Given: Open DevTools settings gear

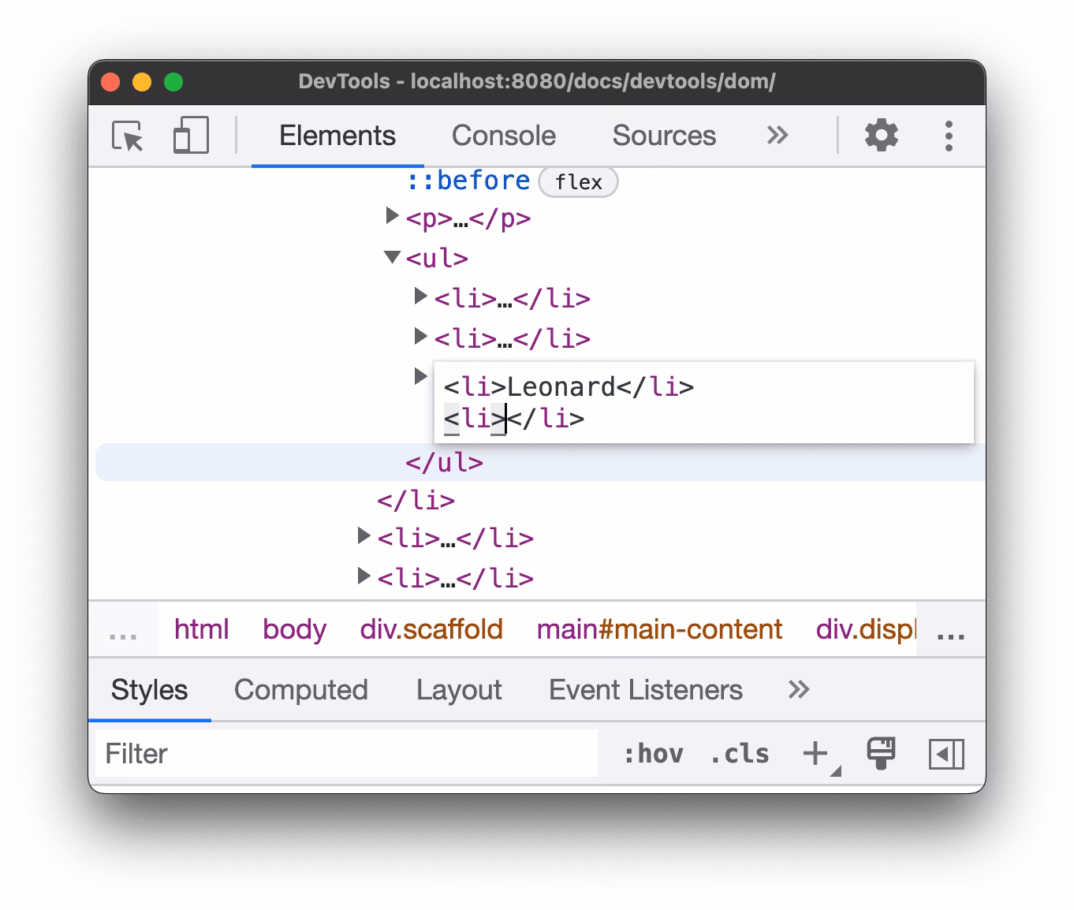Looking at the screenshot, I should (882, 136).
